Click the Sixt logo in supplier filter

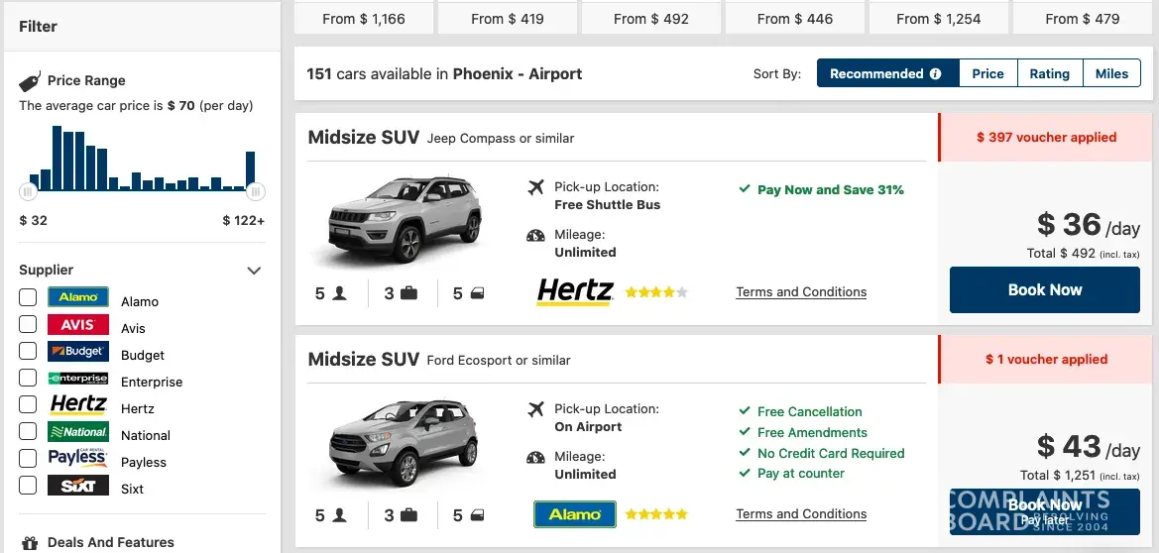77,486
